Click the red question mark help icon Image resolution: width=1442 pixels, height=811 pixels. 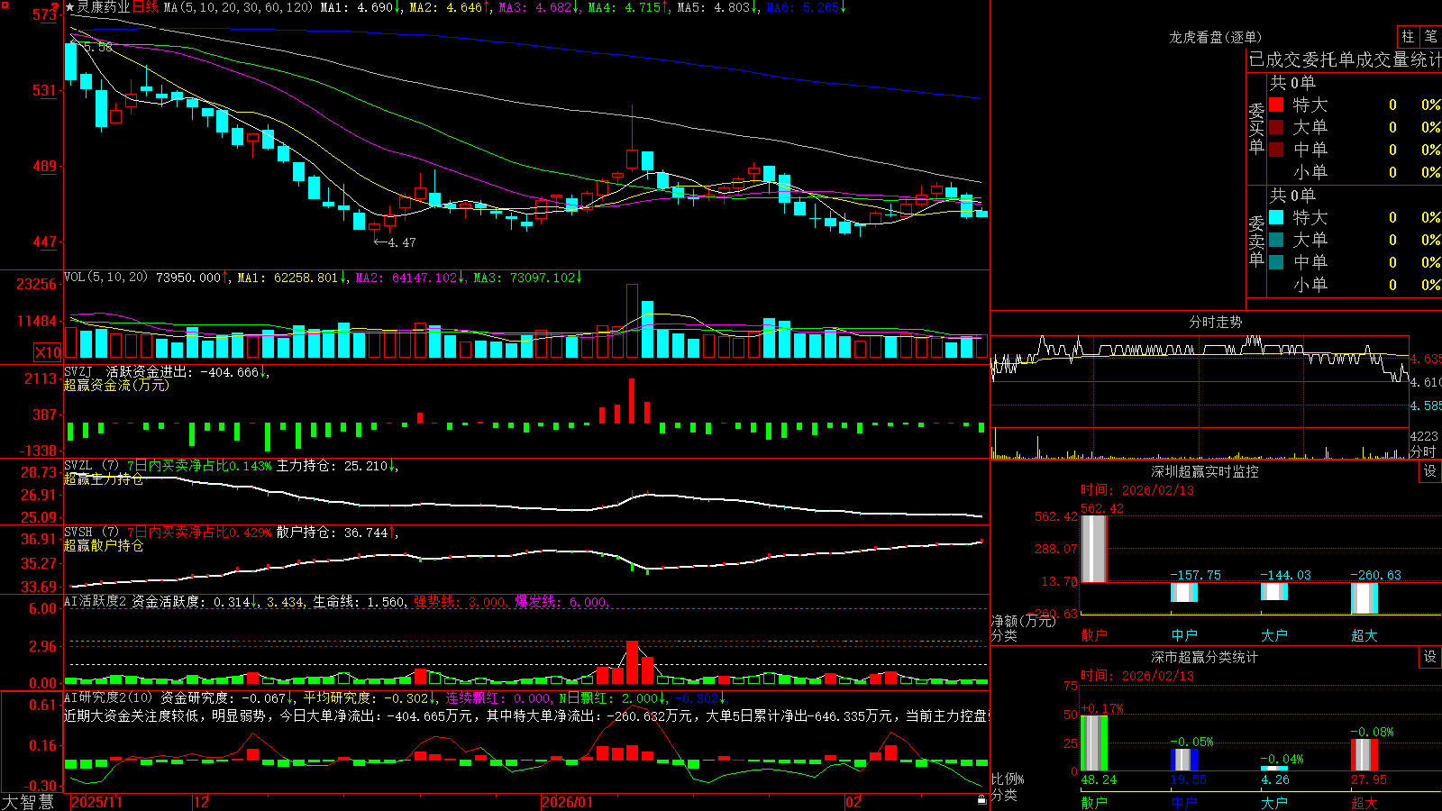point(56,9)
